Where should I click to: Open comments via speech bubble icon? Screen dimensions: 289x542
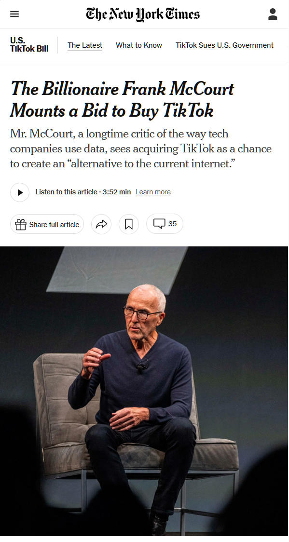point(159,224)
